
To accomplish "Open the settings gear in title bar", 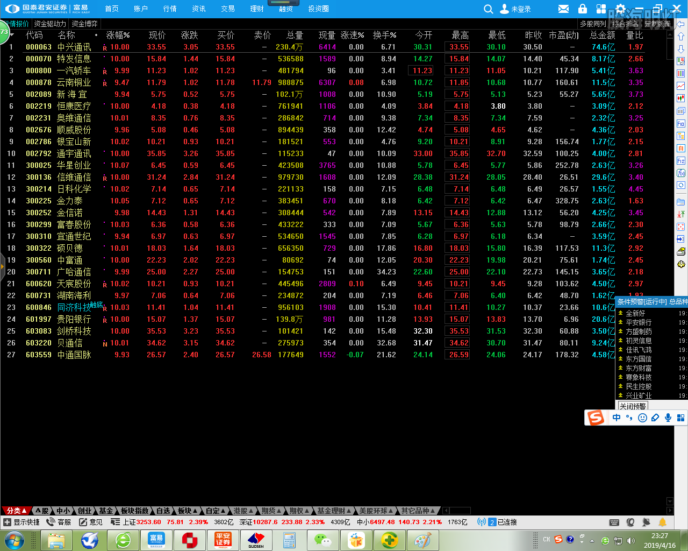I will [x=620, y=9].
